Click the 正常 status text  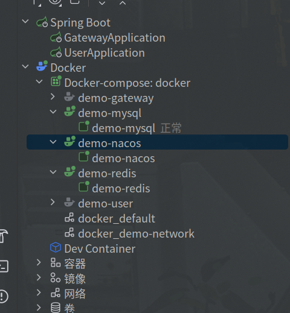(x=171, y=128)
